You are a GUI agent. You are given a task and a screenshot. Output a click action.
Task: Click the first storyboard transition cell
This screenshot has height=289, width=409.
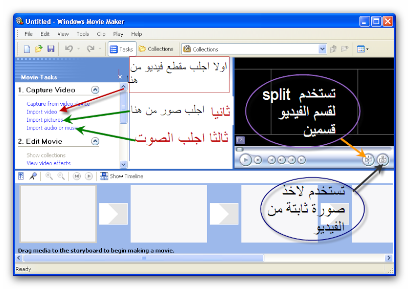(x=113, y=213)
